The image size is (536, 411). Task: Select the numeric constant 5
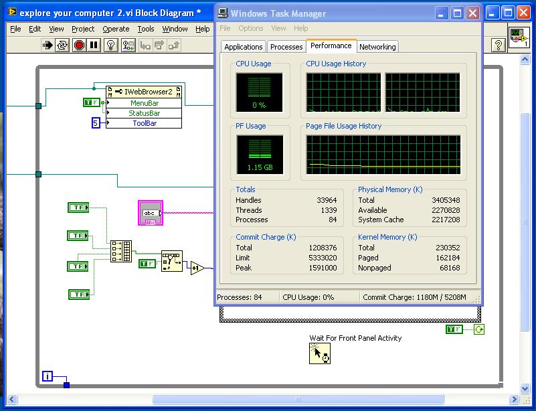[x=96, y=122]
